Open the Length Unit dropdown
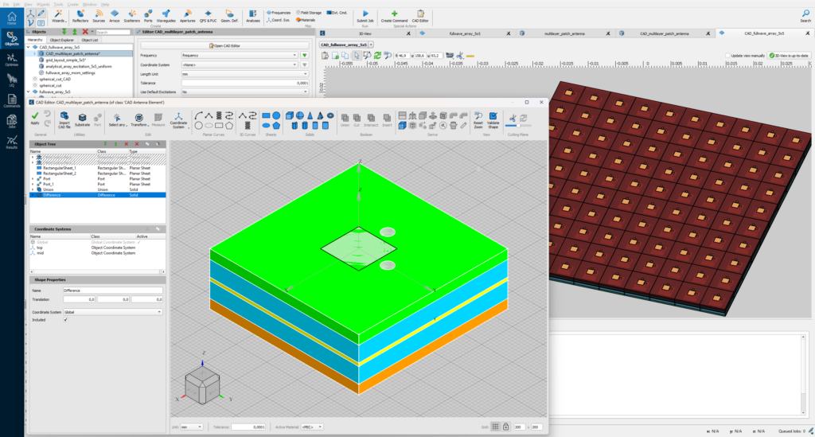This screenshot has height=437, width=815. coord(245,74)
